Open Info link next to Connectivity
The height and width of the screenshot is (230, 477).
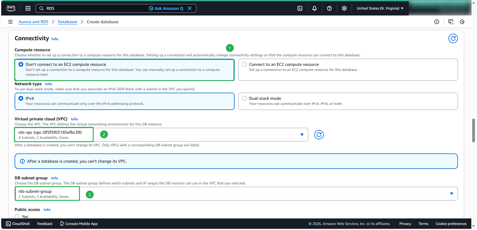pos(55,39)
